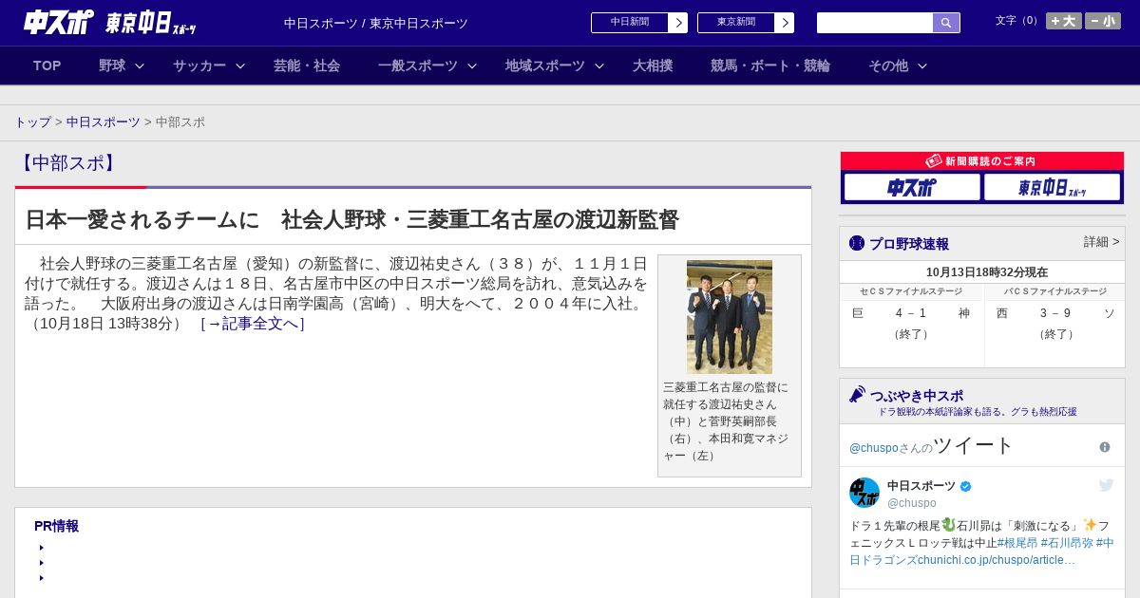Click the 新聞購読のご案内 banner header
Image resolution: width=1140 pixels, height=598 pixels.
[x=982, y=161]
